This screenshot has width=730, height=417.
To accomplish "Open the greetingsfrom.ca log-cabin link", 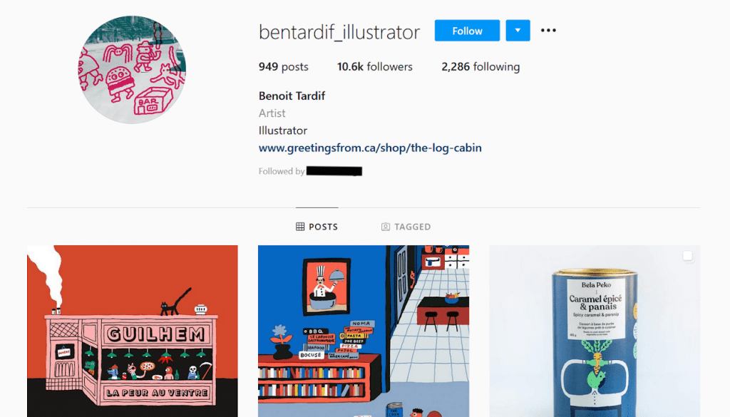I will 370,148.
